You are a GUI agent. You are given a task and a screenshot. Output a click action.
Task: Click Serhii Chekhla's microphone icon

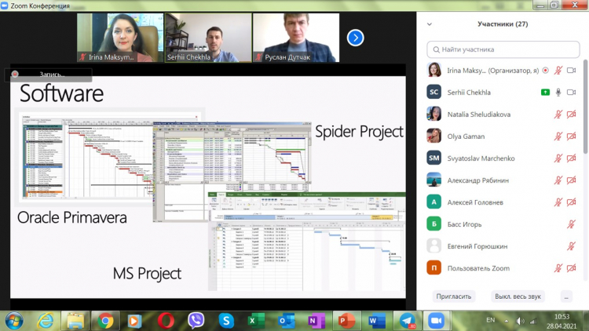point(558,92)
